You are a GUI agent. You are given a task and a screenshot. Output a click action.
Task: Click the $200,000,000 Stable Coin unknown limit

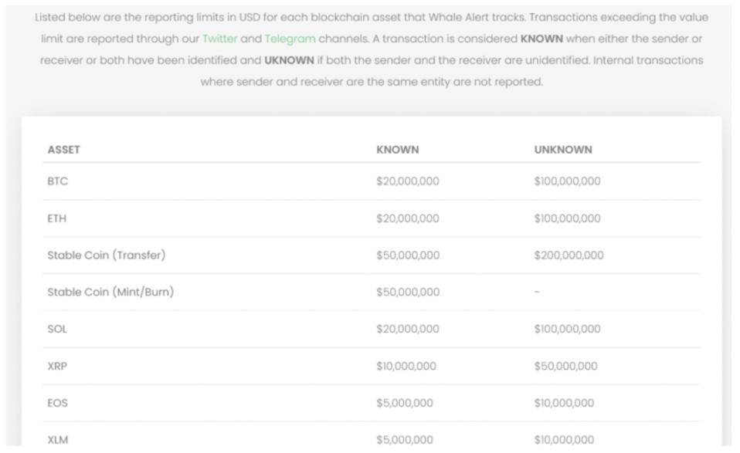point(569,255)
